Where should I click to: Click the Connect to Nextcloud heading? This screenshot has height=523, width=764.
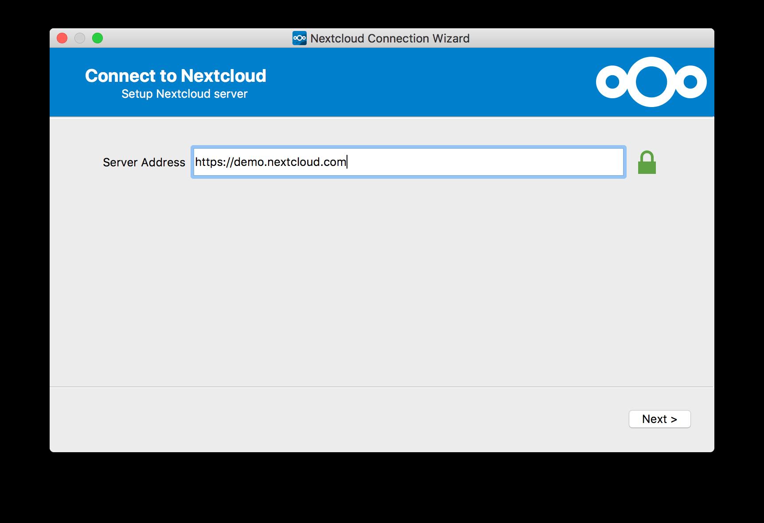pyautogui.click(x=175, y=76)
